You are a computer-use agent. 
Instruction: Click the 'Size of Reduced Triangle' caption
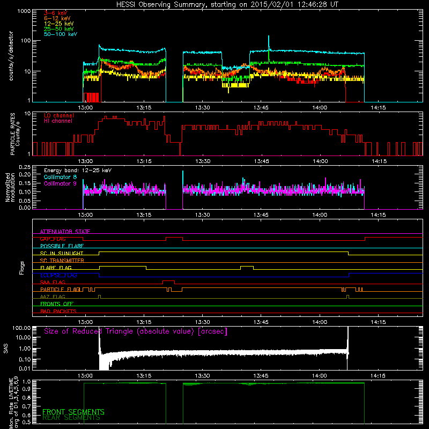pyautogui.click(x=136, y=331)
